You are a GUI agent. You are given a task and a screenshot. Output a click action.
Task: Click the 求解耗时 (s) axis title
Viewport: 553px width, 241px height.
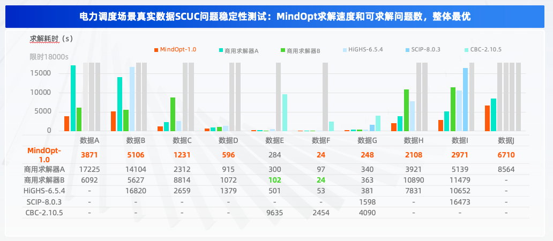pos(51,39)
